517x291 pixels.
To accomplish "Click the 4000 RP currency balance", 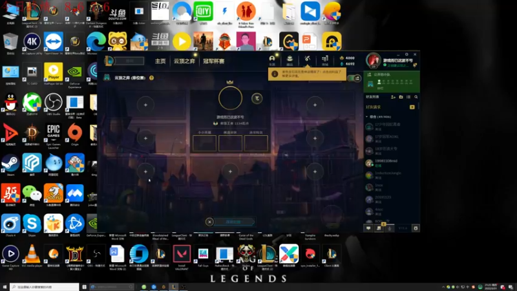I will [x=347, y=58].
